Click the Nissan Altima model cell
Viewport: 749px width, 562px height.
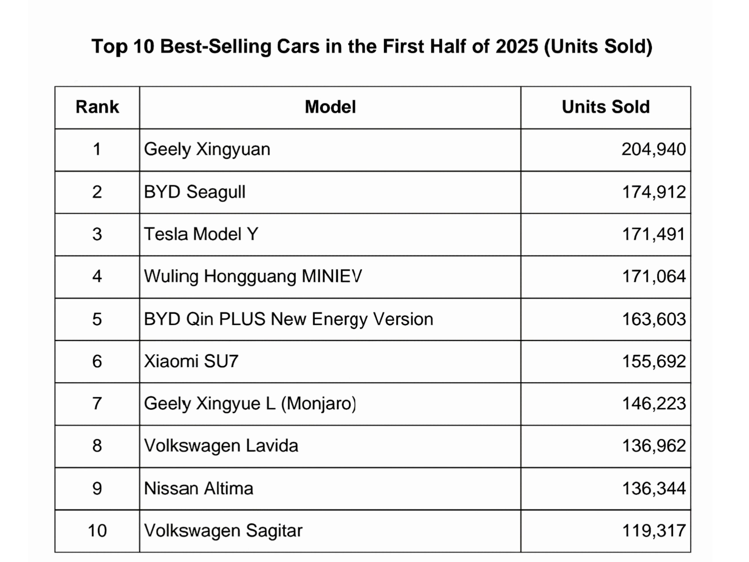click(x=198, y=489)
